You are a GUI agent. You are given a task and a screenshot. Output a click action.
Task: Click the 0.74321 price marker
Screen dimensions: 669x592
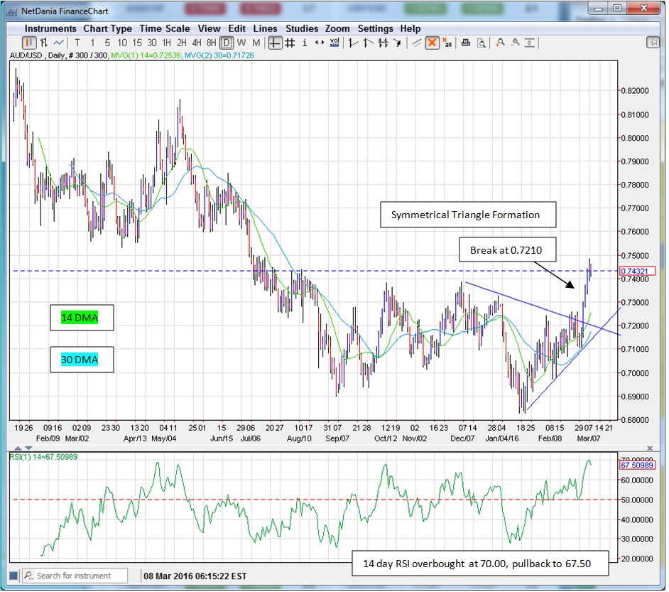click(636, 271)
